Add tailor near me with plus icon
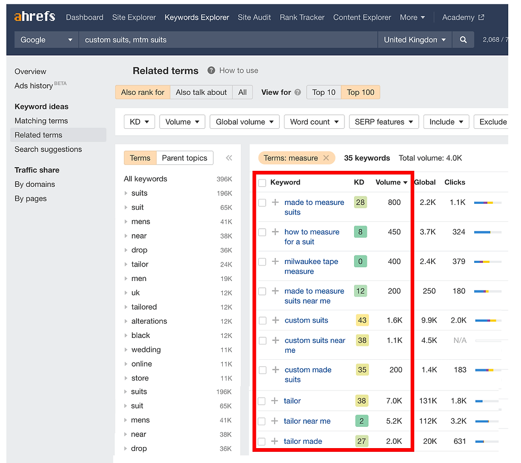The height and width of the screenshot is (463, 521). pyautogui.click(x=274, y=421)
